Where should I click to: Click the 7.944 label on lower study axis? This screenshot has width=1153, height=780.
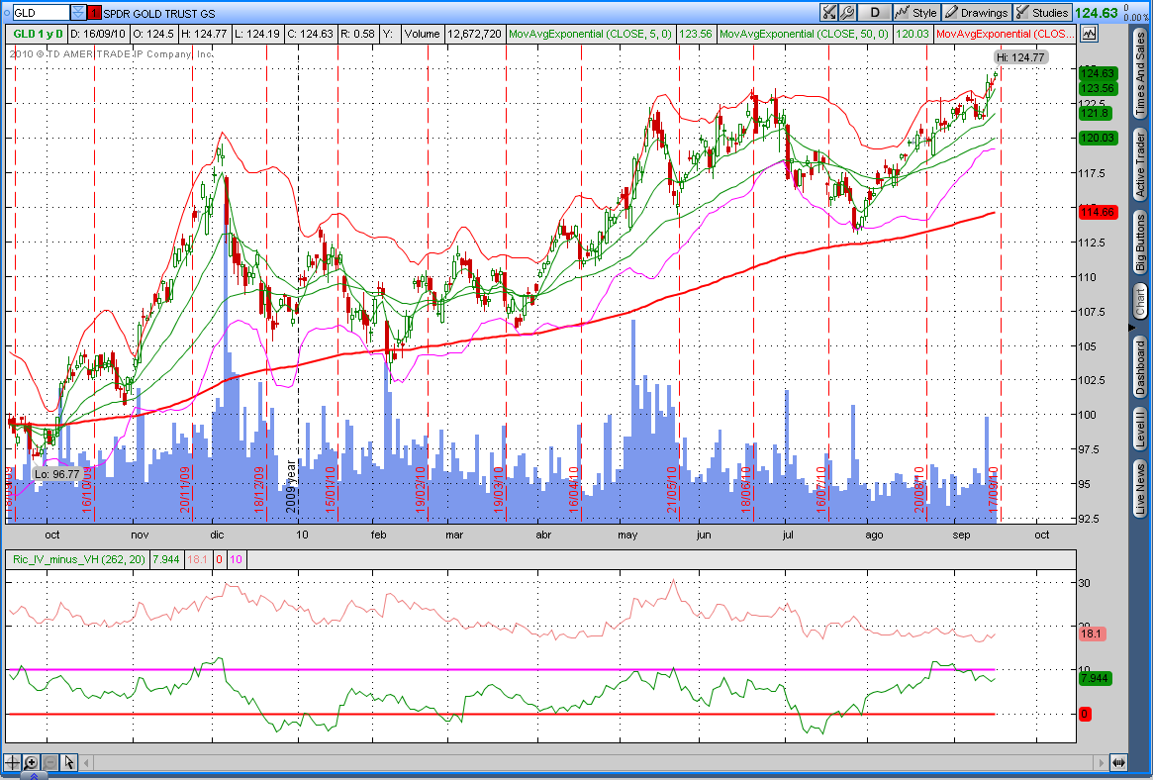(x=1095, y=679)
